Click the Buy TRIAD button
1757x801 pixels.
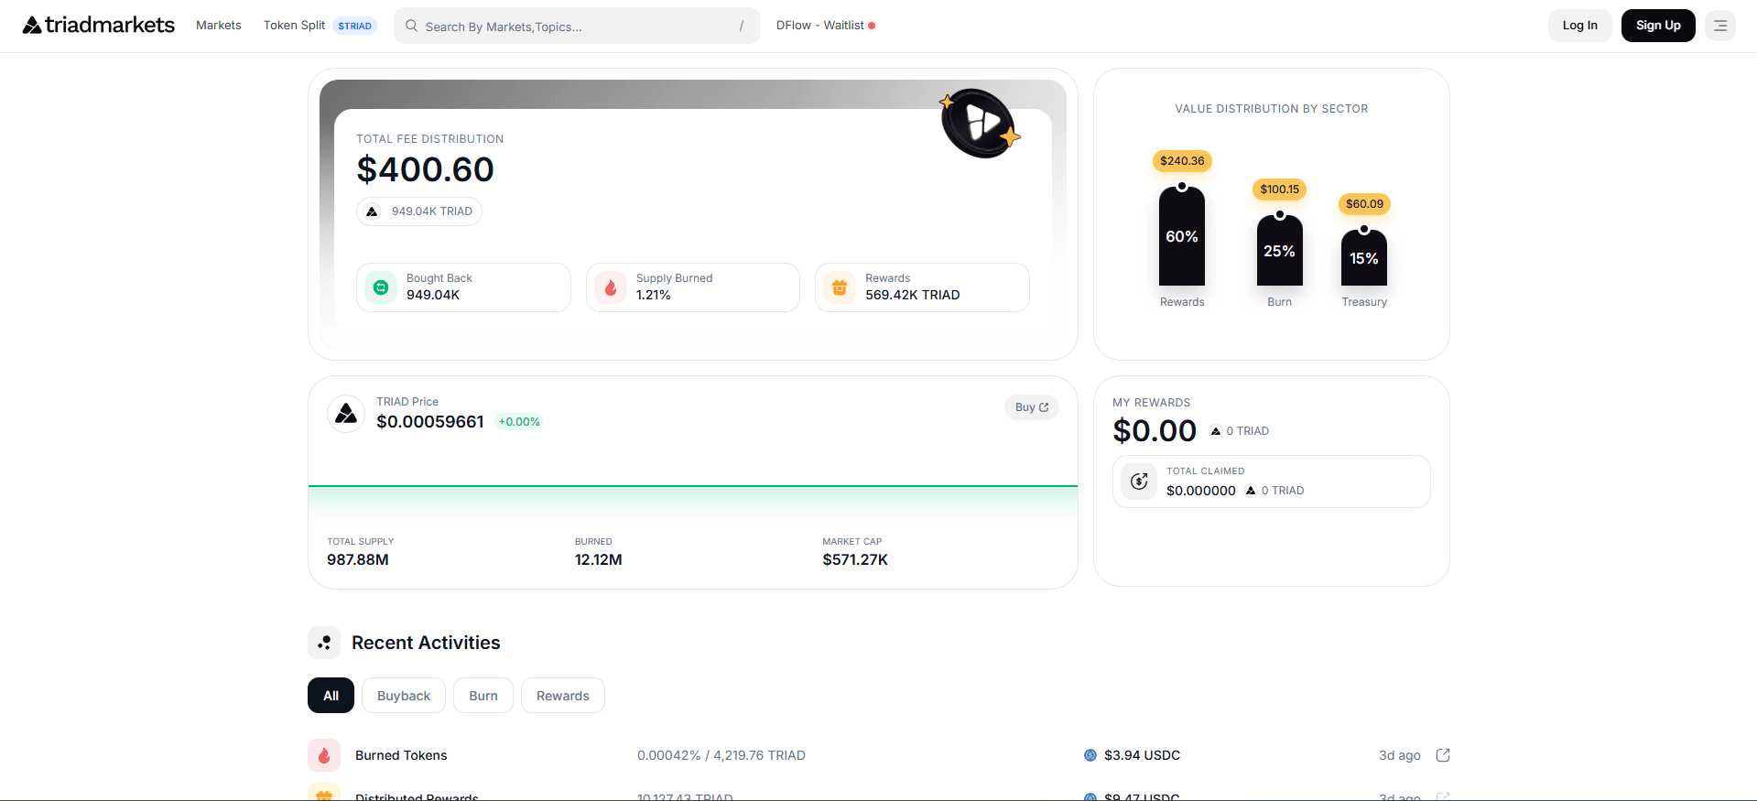(x=1032, y=407)
